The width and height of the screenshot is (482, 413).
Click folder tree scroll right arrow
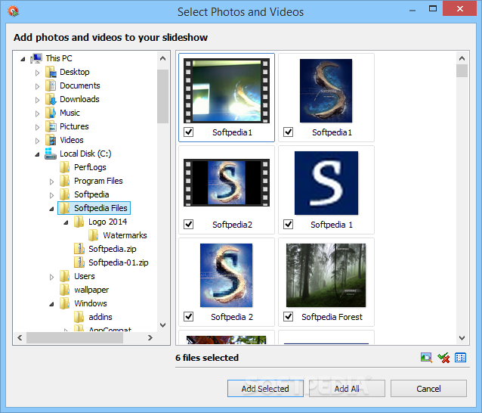coord(150,337)
